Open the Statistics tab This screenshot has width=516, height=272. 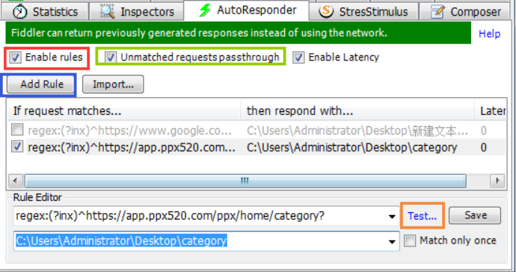point(45,12)
